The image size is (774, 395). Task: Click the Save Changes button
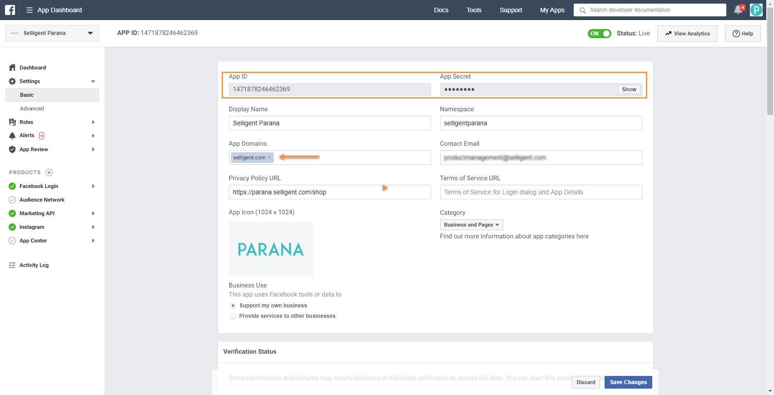(x=628, y=382)
